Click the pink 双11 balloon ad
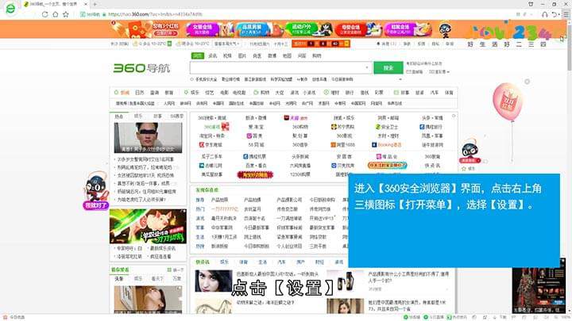Image resolution: width=572 pixels, height=321 pixels. tap(508, 102)
